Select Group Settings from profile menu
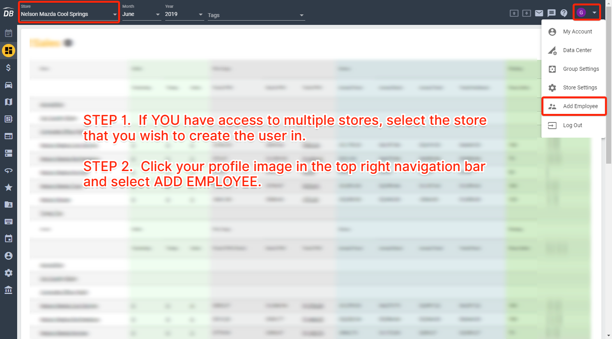 click(573, 69)
